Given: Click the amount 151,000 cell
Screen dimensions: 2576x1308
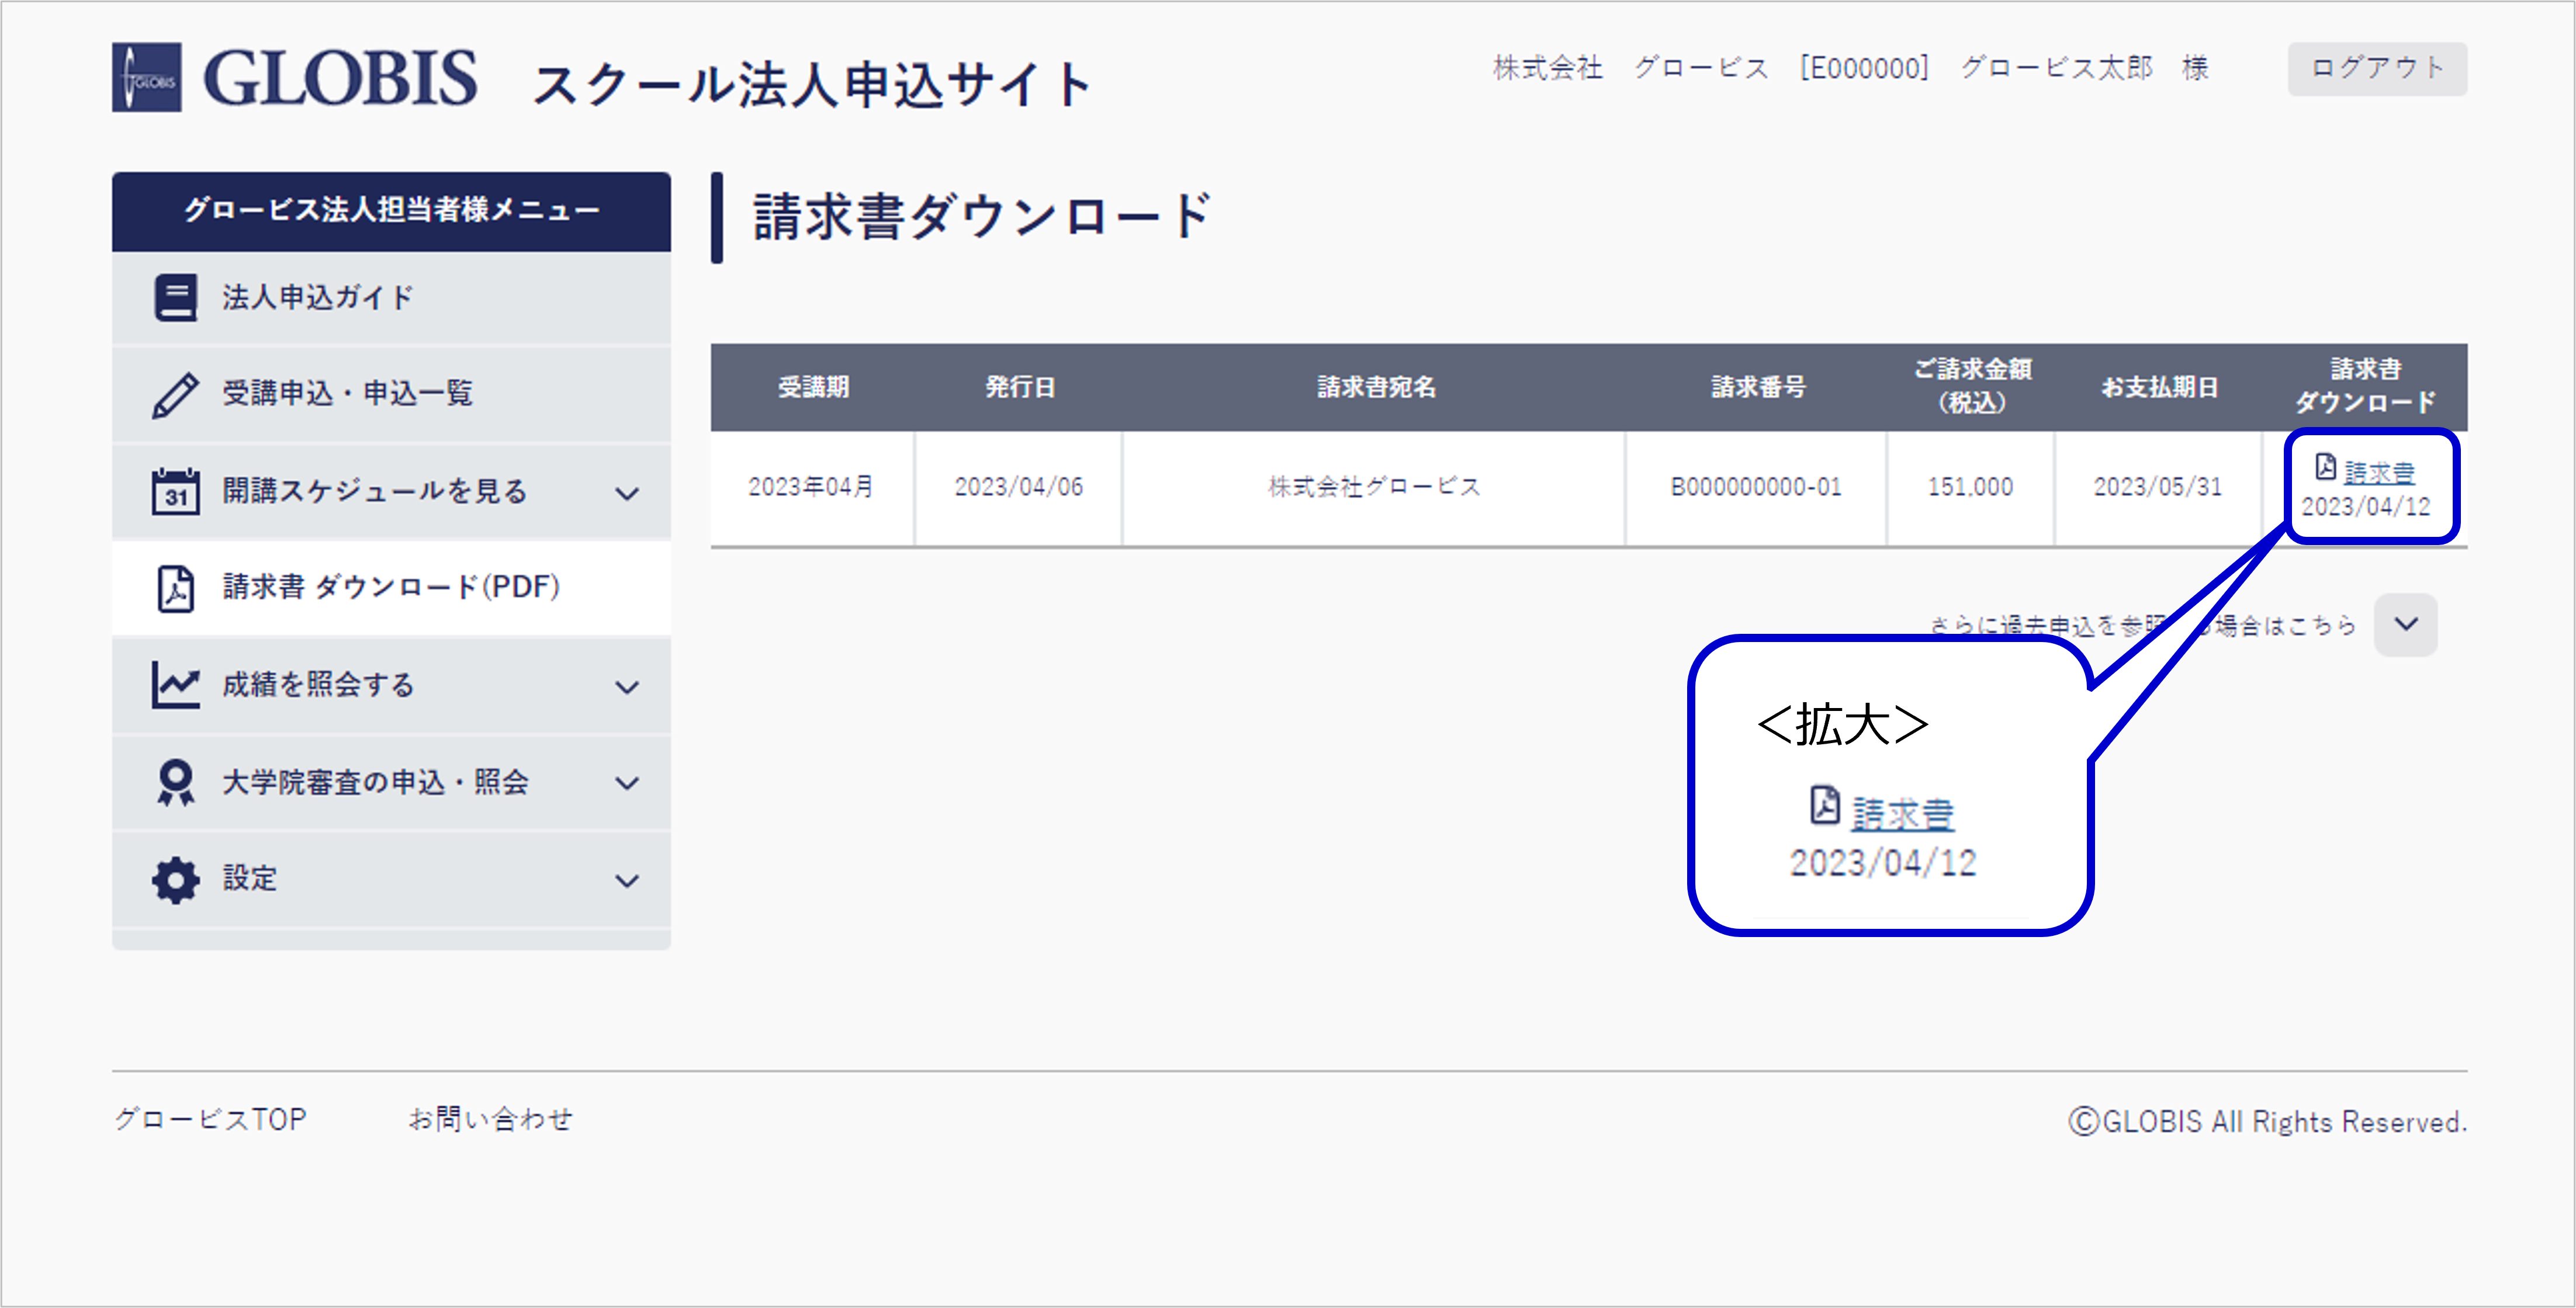Looking at the screenshot, I should tap(1970, 487).
